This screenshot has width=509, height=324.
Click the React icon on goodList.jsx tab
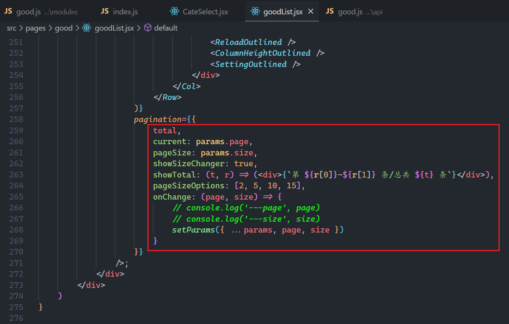pos(255,12)
